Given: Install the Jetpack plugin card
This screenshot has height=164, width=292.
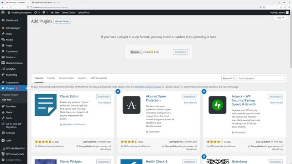Looking at the screenshot, I should (275, 97).
